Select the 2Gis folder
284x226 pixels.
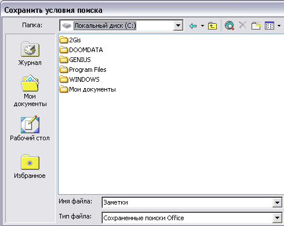tap(70, 40)
